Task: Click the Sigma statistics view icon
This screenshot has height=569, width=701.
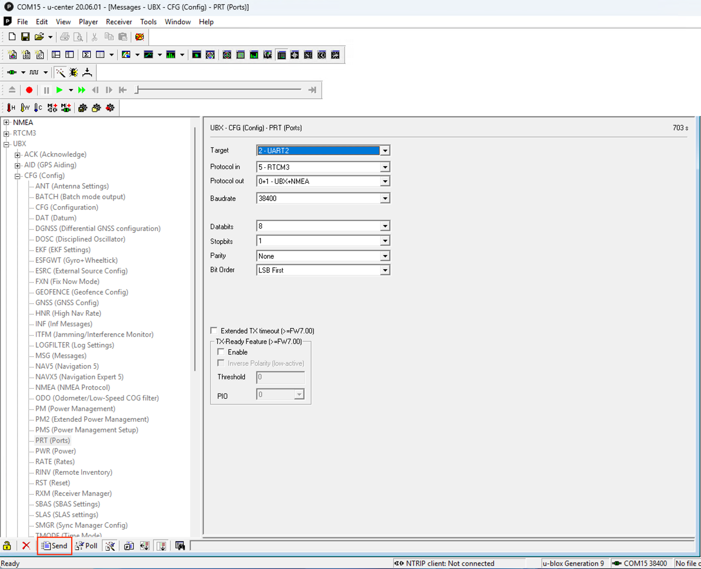Action: (87, 55)
